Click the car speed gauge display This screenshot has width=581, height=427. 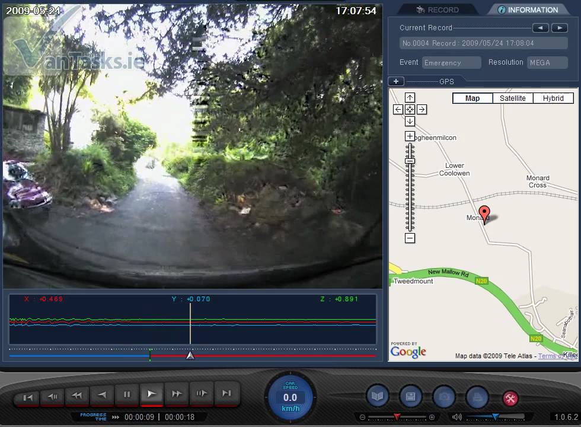coord(290,397)
